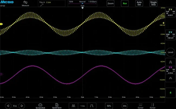The width and height of the screenshot is (176, 109).
Task: Open the 1 ms timebase selector
Action: [83, 106]
